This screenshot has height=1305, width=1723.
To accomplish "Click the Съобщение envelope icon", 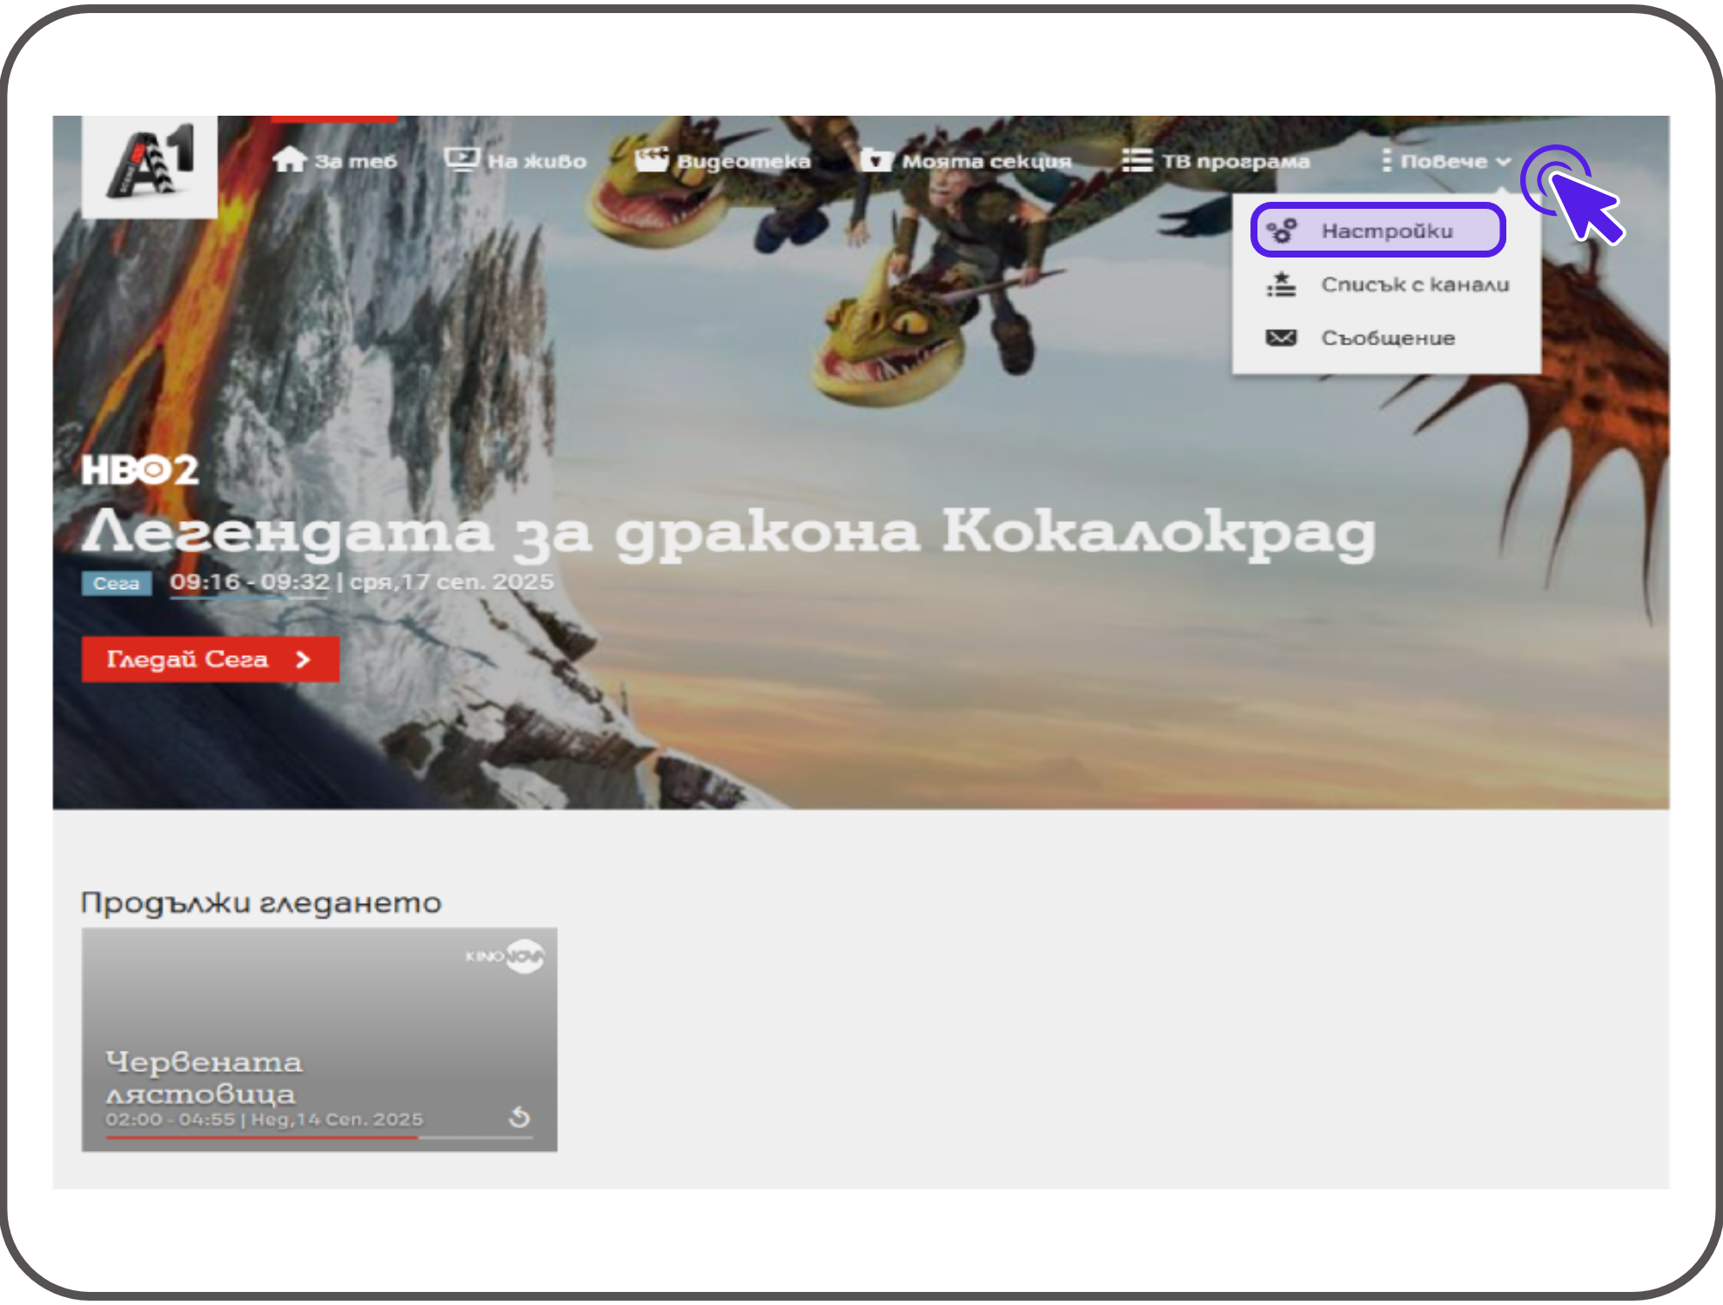I will (x=1282, y=338).
